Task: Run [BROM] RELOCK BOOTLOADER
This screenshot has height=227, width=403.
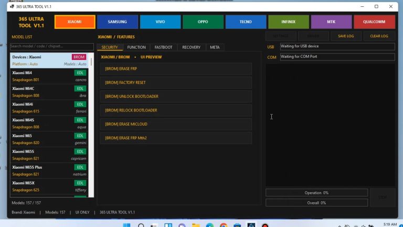Action: (x=176, y=110)
